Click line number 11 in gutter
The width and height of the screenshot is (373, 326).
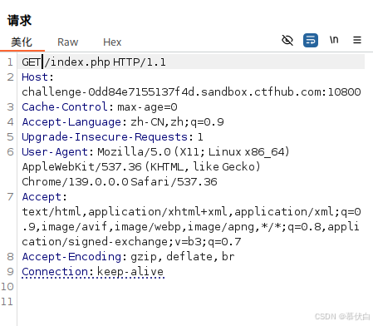[x=7, y=302]
